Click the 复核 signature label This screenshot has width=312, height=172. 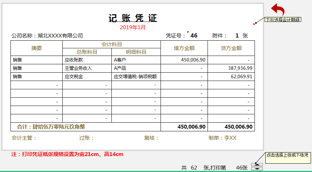point(151,138)
